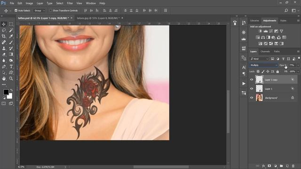Select the Gradient tool
301x169 pixels.
pyautogui.click(x=11, y=54)
